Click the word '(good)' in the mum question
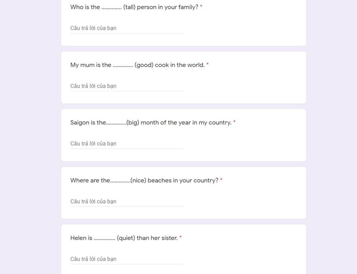Viewport: 357px width, 274px height. coord(144,65)
